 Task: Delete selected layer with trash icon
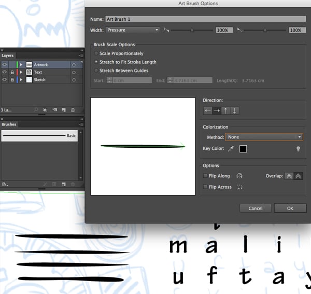[73, 110]
